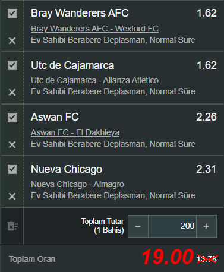Remove the Nueva Chicago bet
This screenshot has height=272, width=224.
[12, 197]
